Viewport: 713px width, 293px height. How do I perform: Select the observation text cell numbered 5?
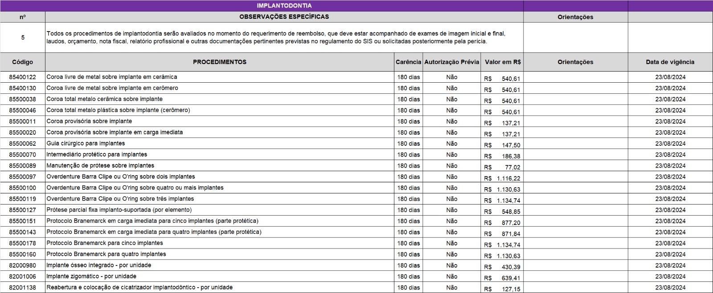284,38
